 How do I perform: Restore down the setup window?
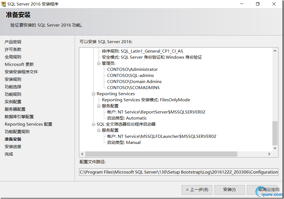point(258,4)
